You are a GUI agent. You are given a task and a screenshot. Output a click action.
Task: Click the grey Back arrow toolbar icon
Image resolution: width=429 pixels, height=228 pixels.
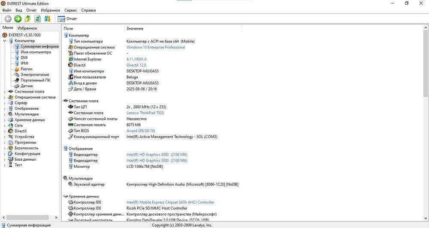tap(8, 18)
